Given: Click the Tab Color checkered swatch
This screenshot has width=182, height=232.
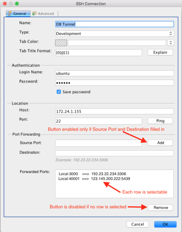Looking at the screenshot, I should point(61,43).
